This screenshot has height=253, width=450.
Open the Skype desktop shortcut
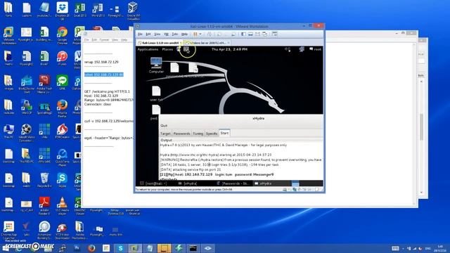62,180
